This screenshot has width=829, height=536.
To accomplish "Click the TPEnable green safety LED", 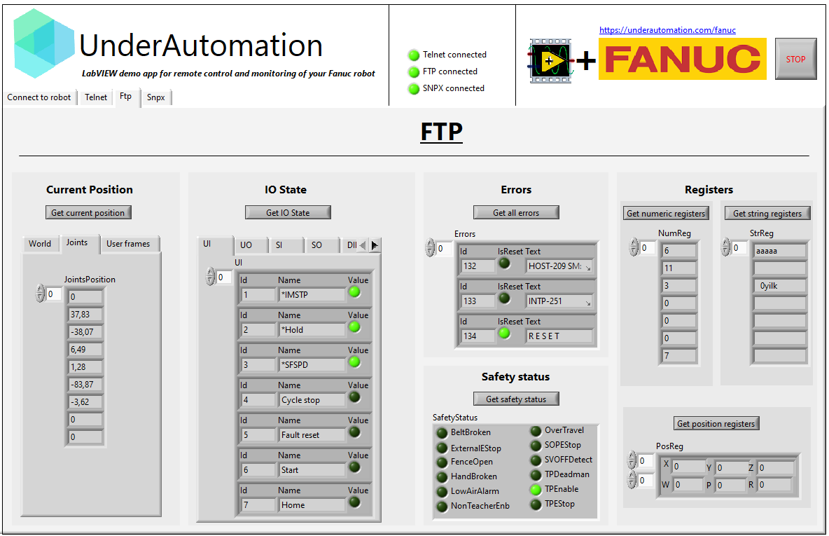I will 536,490.
